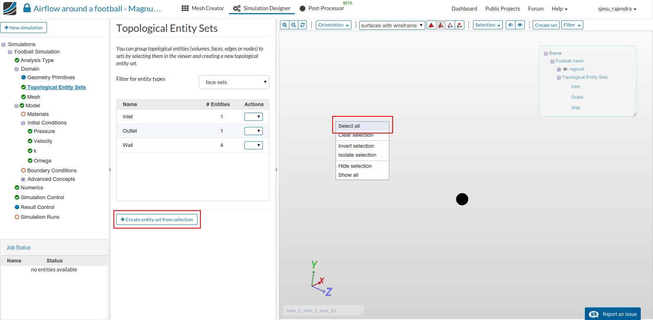This screenshot has height=320, width=653.
Task: Collapse the Initial Conditions node
Action: coord(23,123)
